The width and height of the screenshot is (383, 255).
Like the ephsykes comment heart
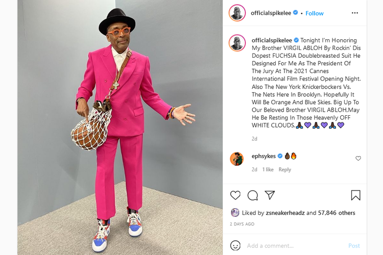[358, 159]
